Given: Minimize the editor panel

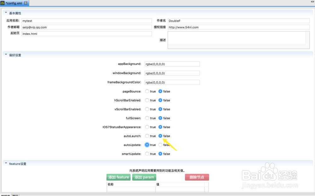Looking at the screenshot, I should click(x=312, y=1).
